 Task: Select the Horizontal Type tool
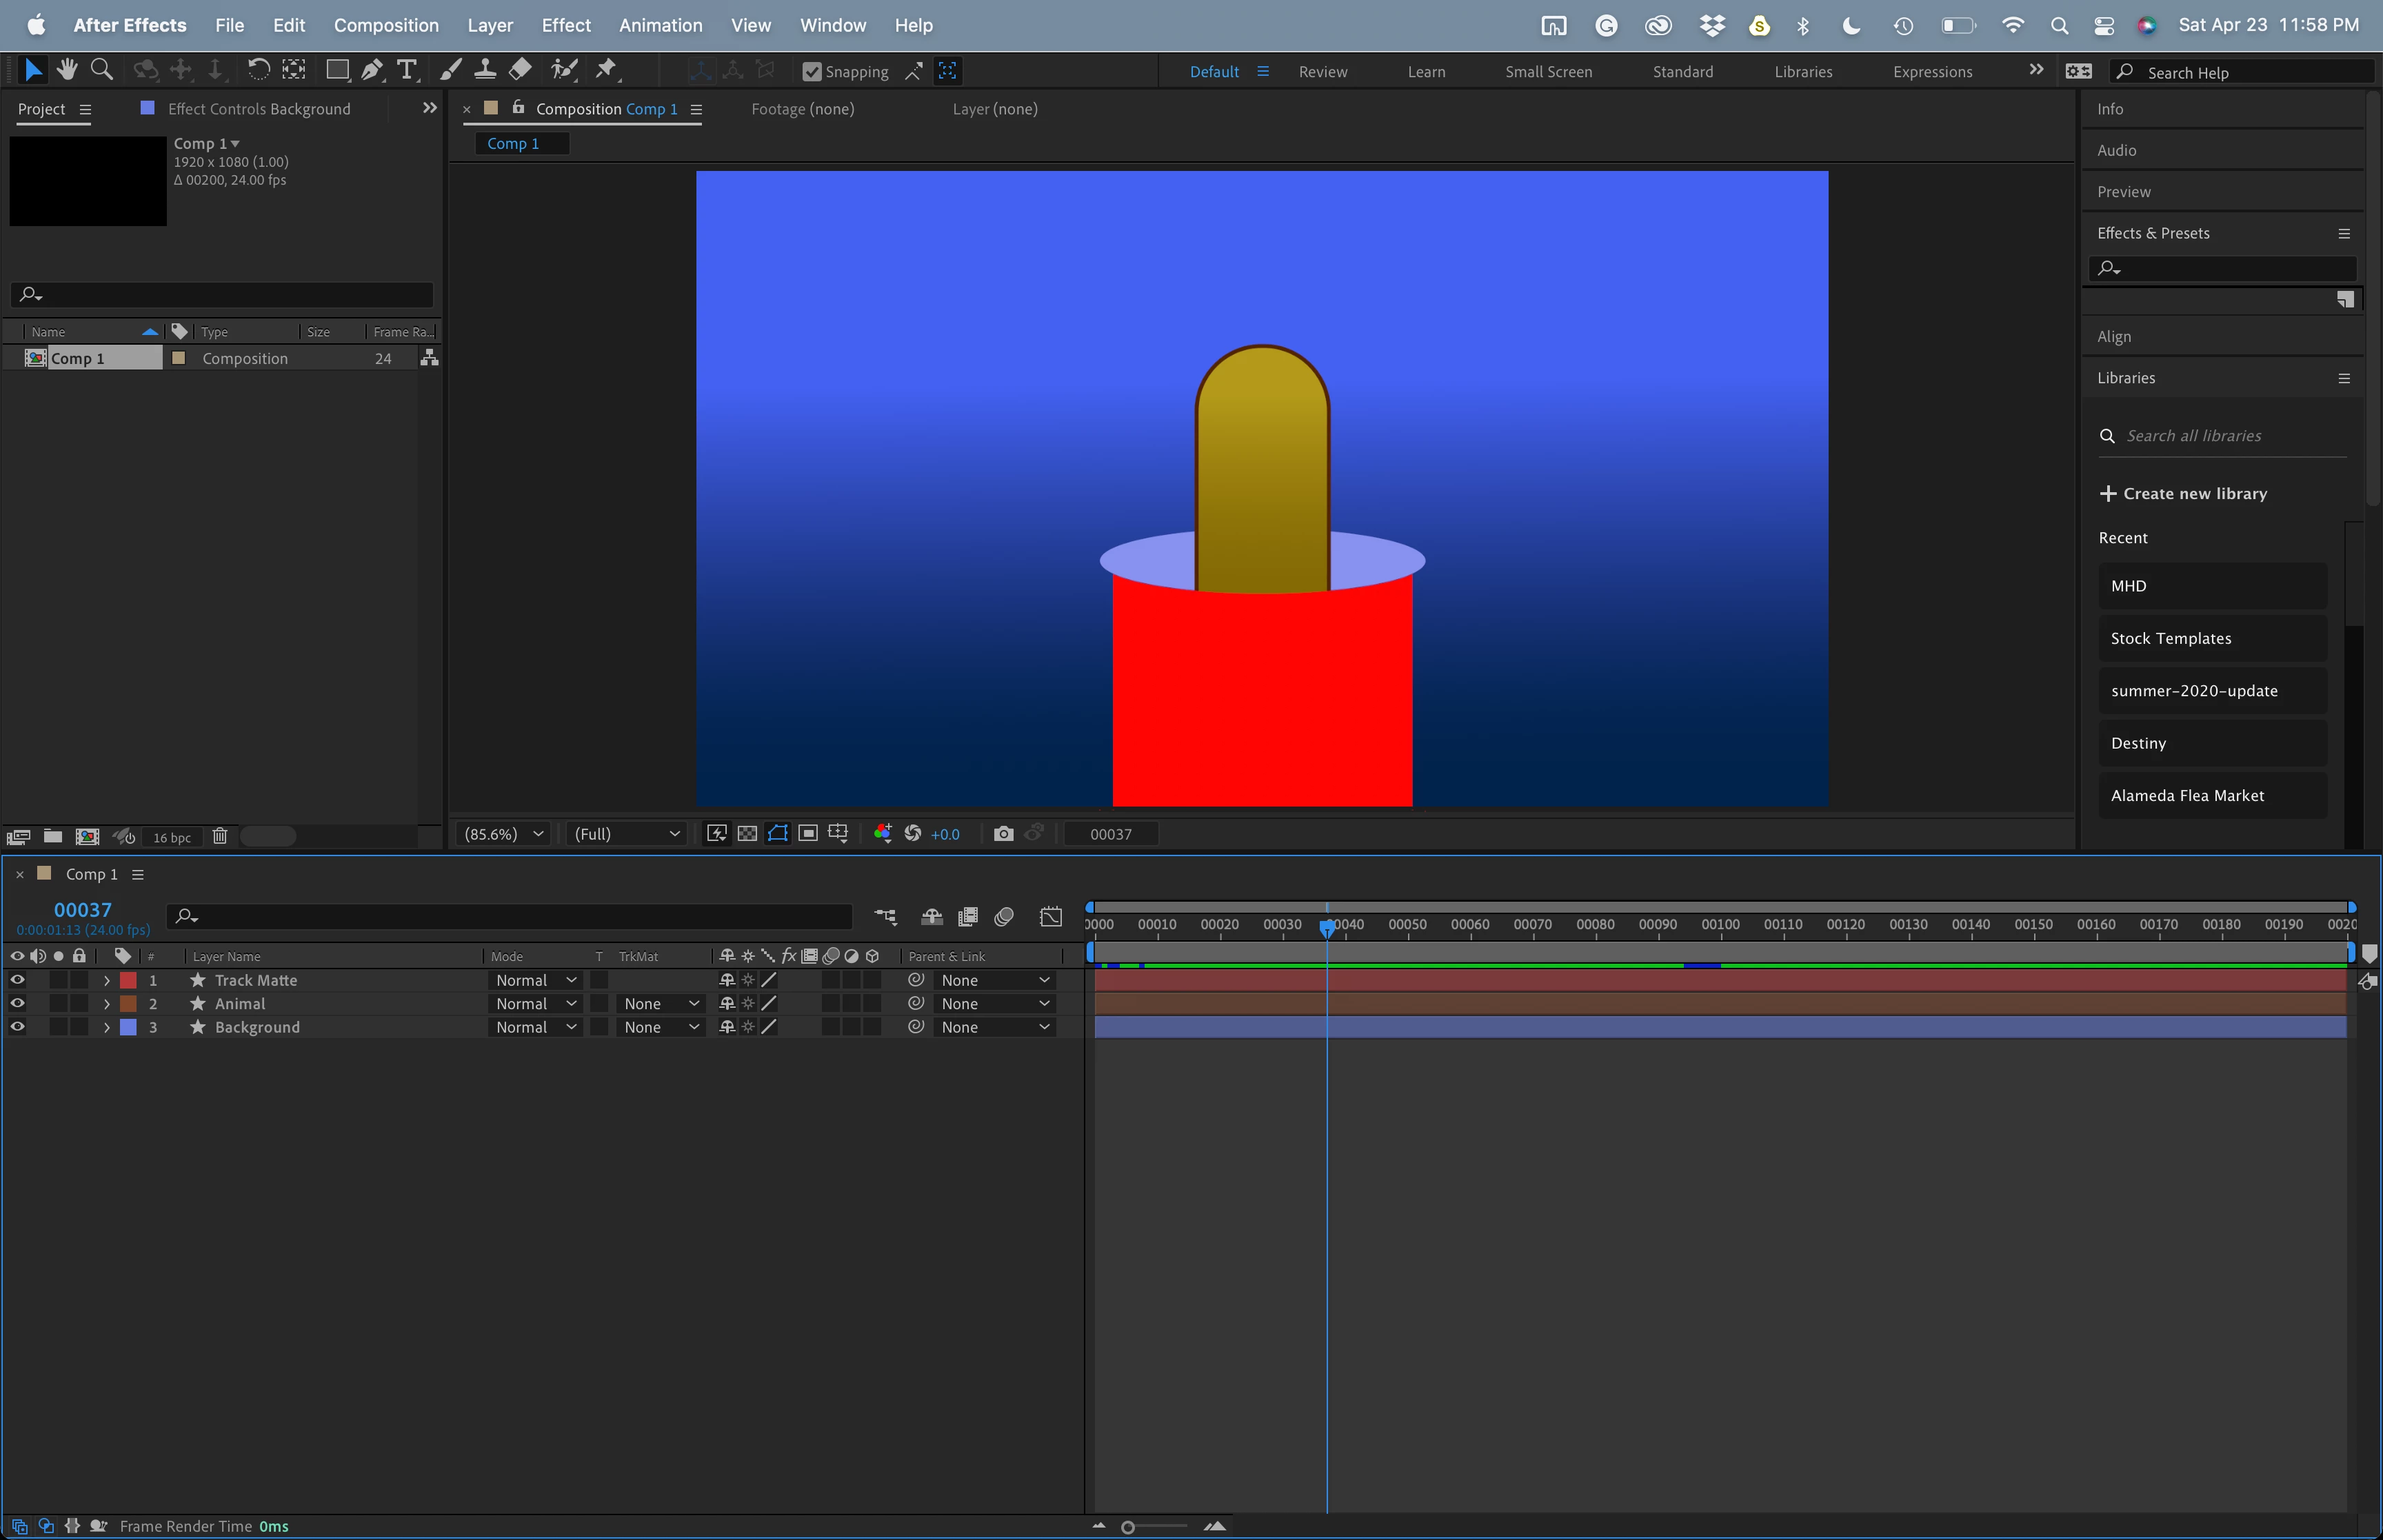406,70
